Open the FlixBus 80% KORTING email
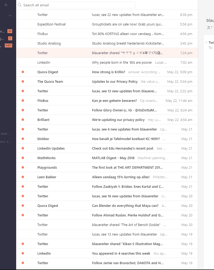 [106, 34]
